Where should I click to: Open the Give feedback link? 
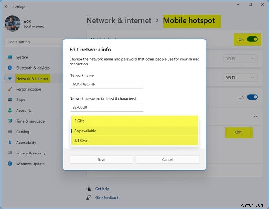[x=107, y=197]
